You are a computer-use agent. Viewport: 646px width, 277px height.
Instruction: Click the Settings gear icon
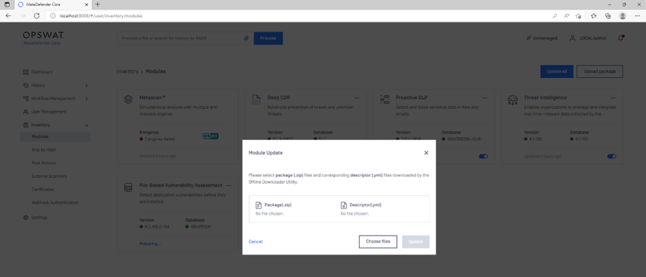coord(26,218)
